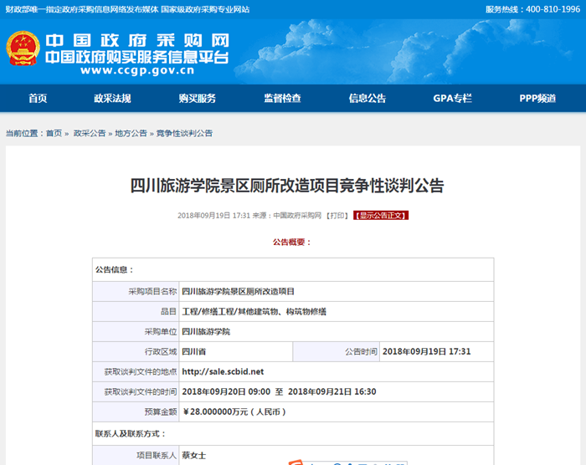
Task: Click the 联系人及联系方式 section header
Action: pos(293,433)
